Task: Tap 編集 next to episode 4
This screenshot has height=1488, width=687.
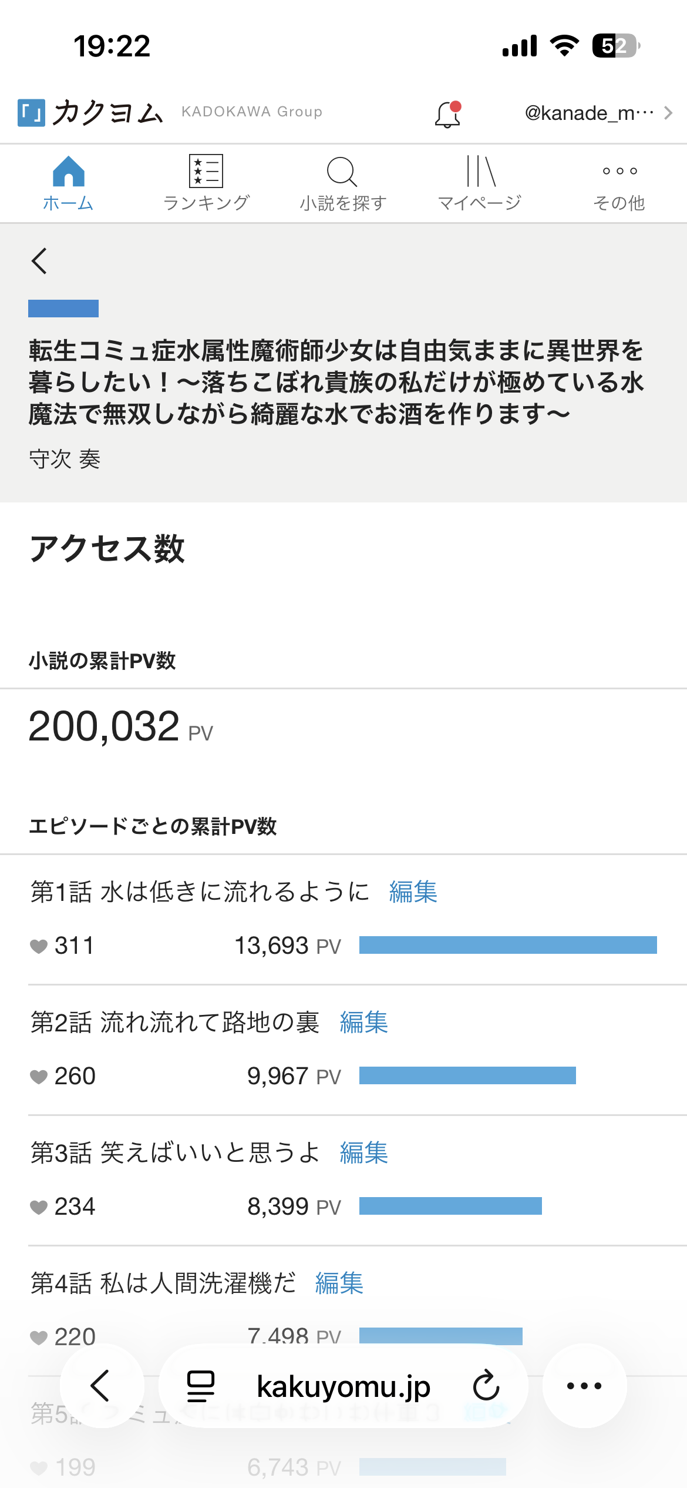Action: [339, 1283]
